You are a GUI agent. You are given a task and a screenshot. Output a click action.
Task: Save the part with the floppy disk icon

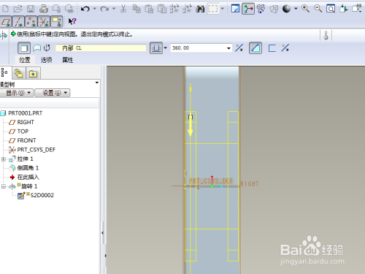point(31,9)
